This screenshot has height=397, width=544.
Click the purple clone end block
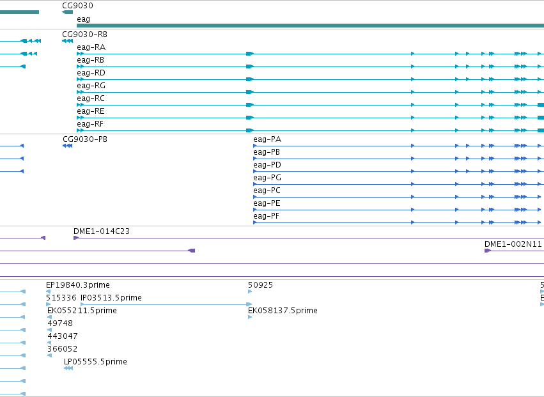click(192, 251)
